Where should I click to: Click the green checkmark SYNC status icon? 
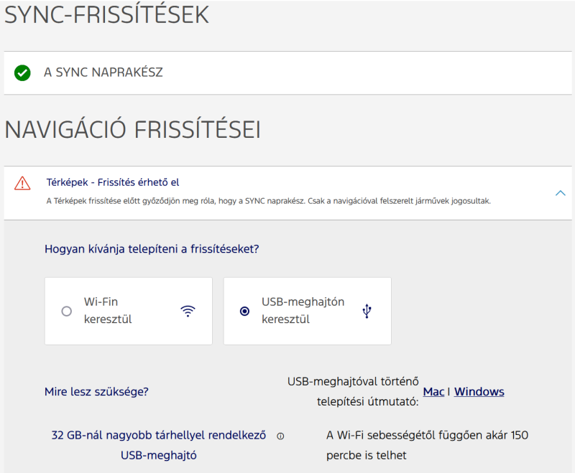pos(22,73)
